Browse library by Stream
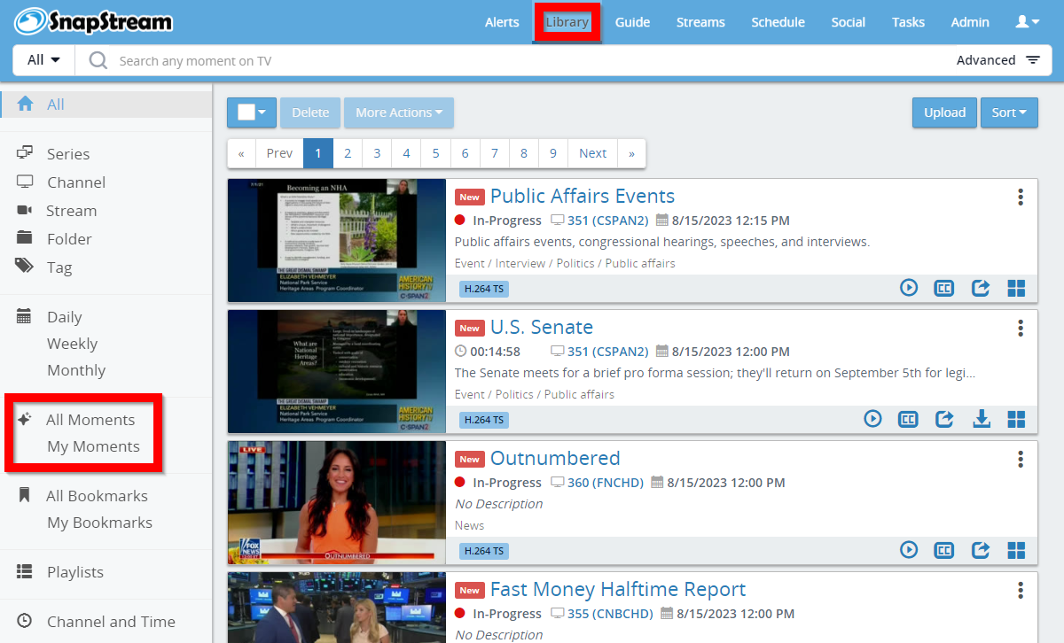This screenshot has height=643, width=1064. tap(71, 211)
